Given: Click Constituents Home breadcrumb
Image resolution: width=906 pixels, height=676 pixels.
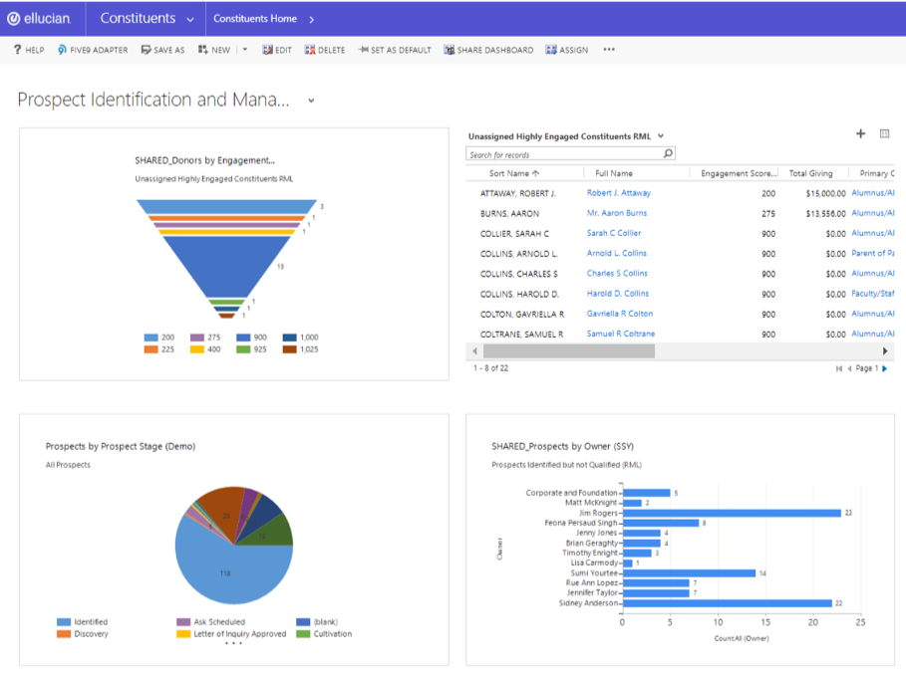Looking at the screenshot, I should tap(255, 19).
